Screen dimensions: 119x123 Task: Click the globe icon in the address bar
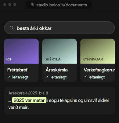(x=32, y=5)
